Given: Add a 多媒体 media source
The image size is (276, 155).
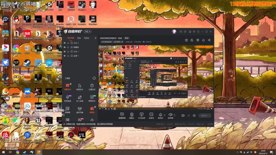Looking at the screenshot, I should tap(151, 116).
